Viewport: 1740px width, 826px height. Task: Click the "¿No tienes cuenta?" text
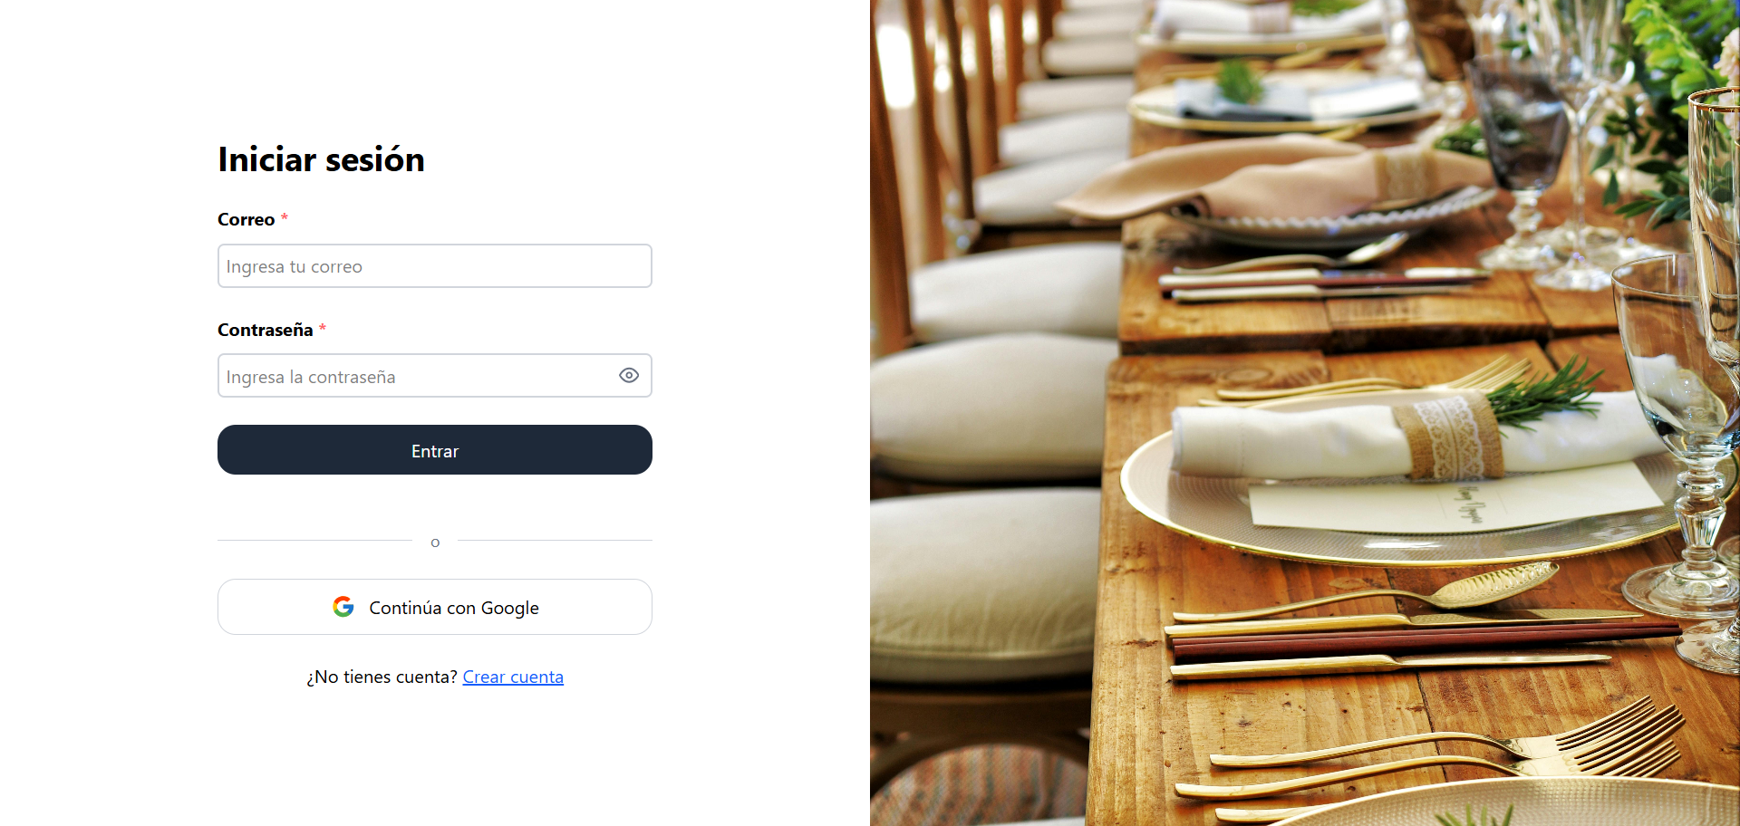coord(382,677)
